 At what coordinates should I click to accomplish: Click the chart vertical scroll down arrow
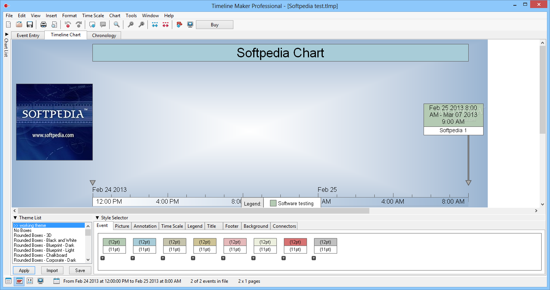pos(542,204)
